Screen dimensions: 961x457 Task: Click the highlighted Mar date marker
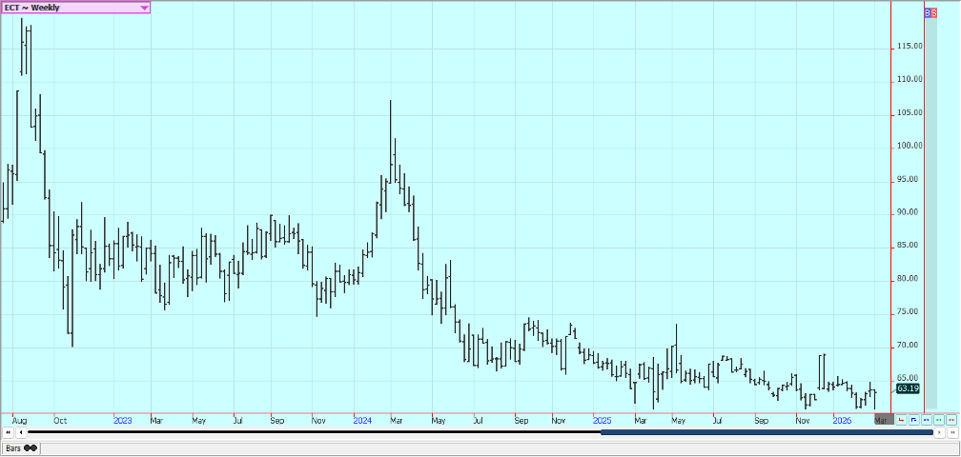tap(883, 420)
